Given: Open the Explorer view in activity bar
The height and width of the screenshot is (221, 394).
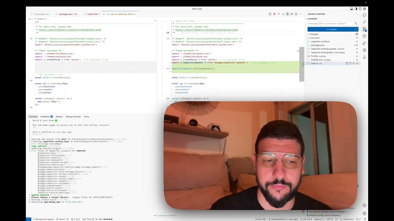Looking at the screenshot, I should pos(364,15).
